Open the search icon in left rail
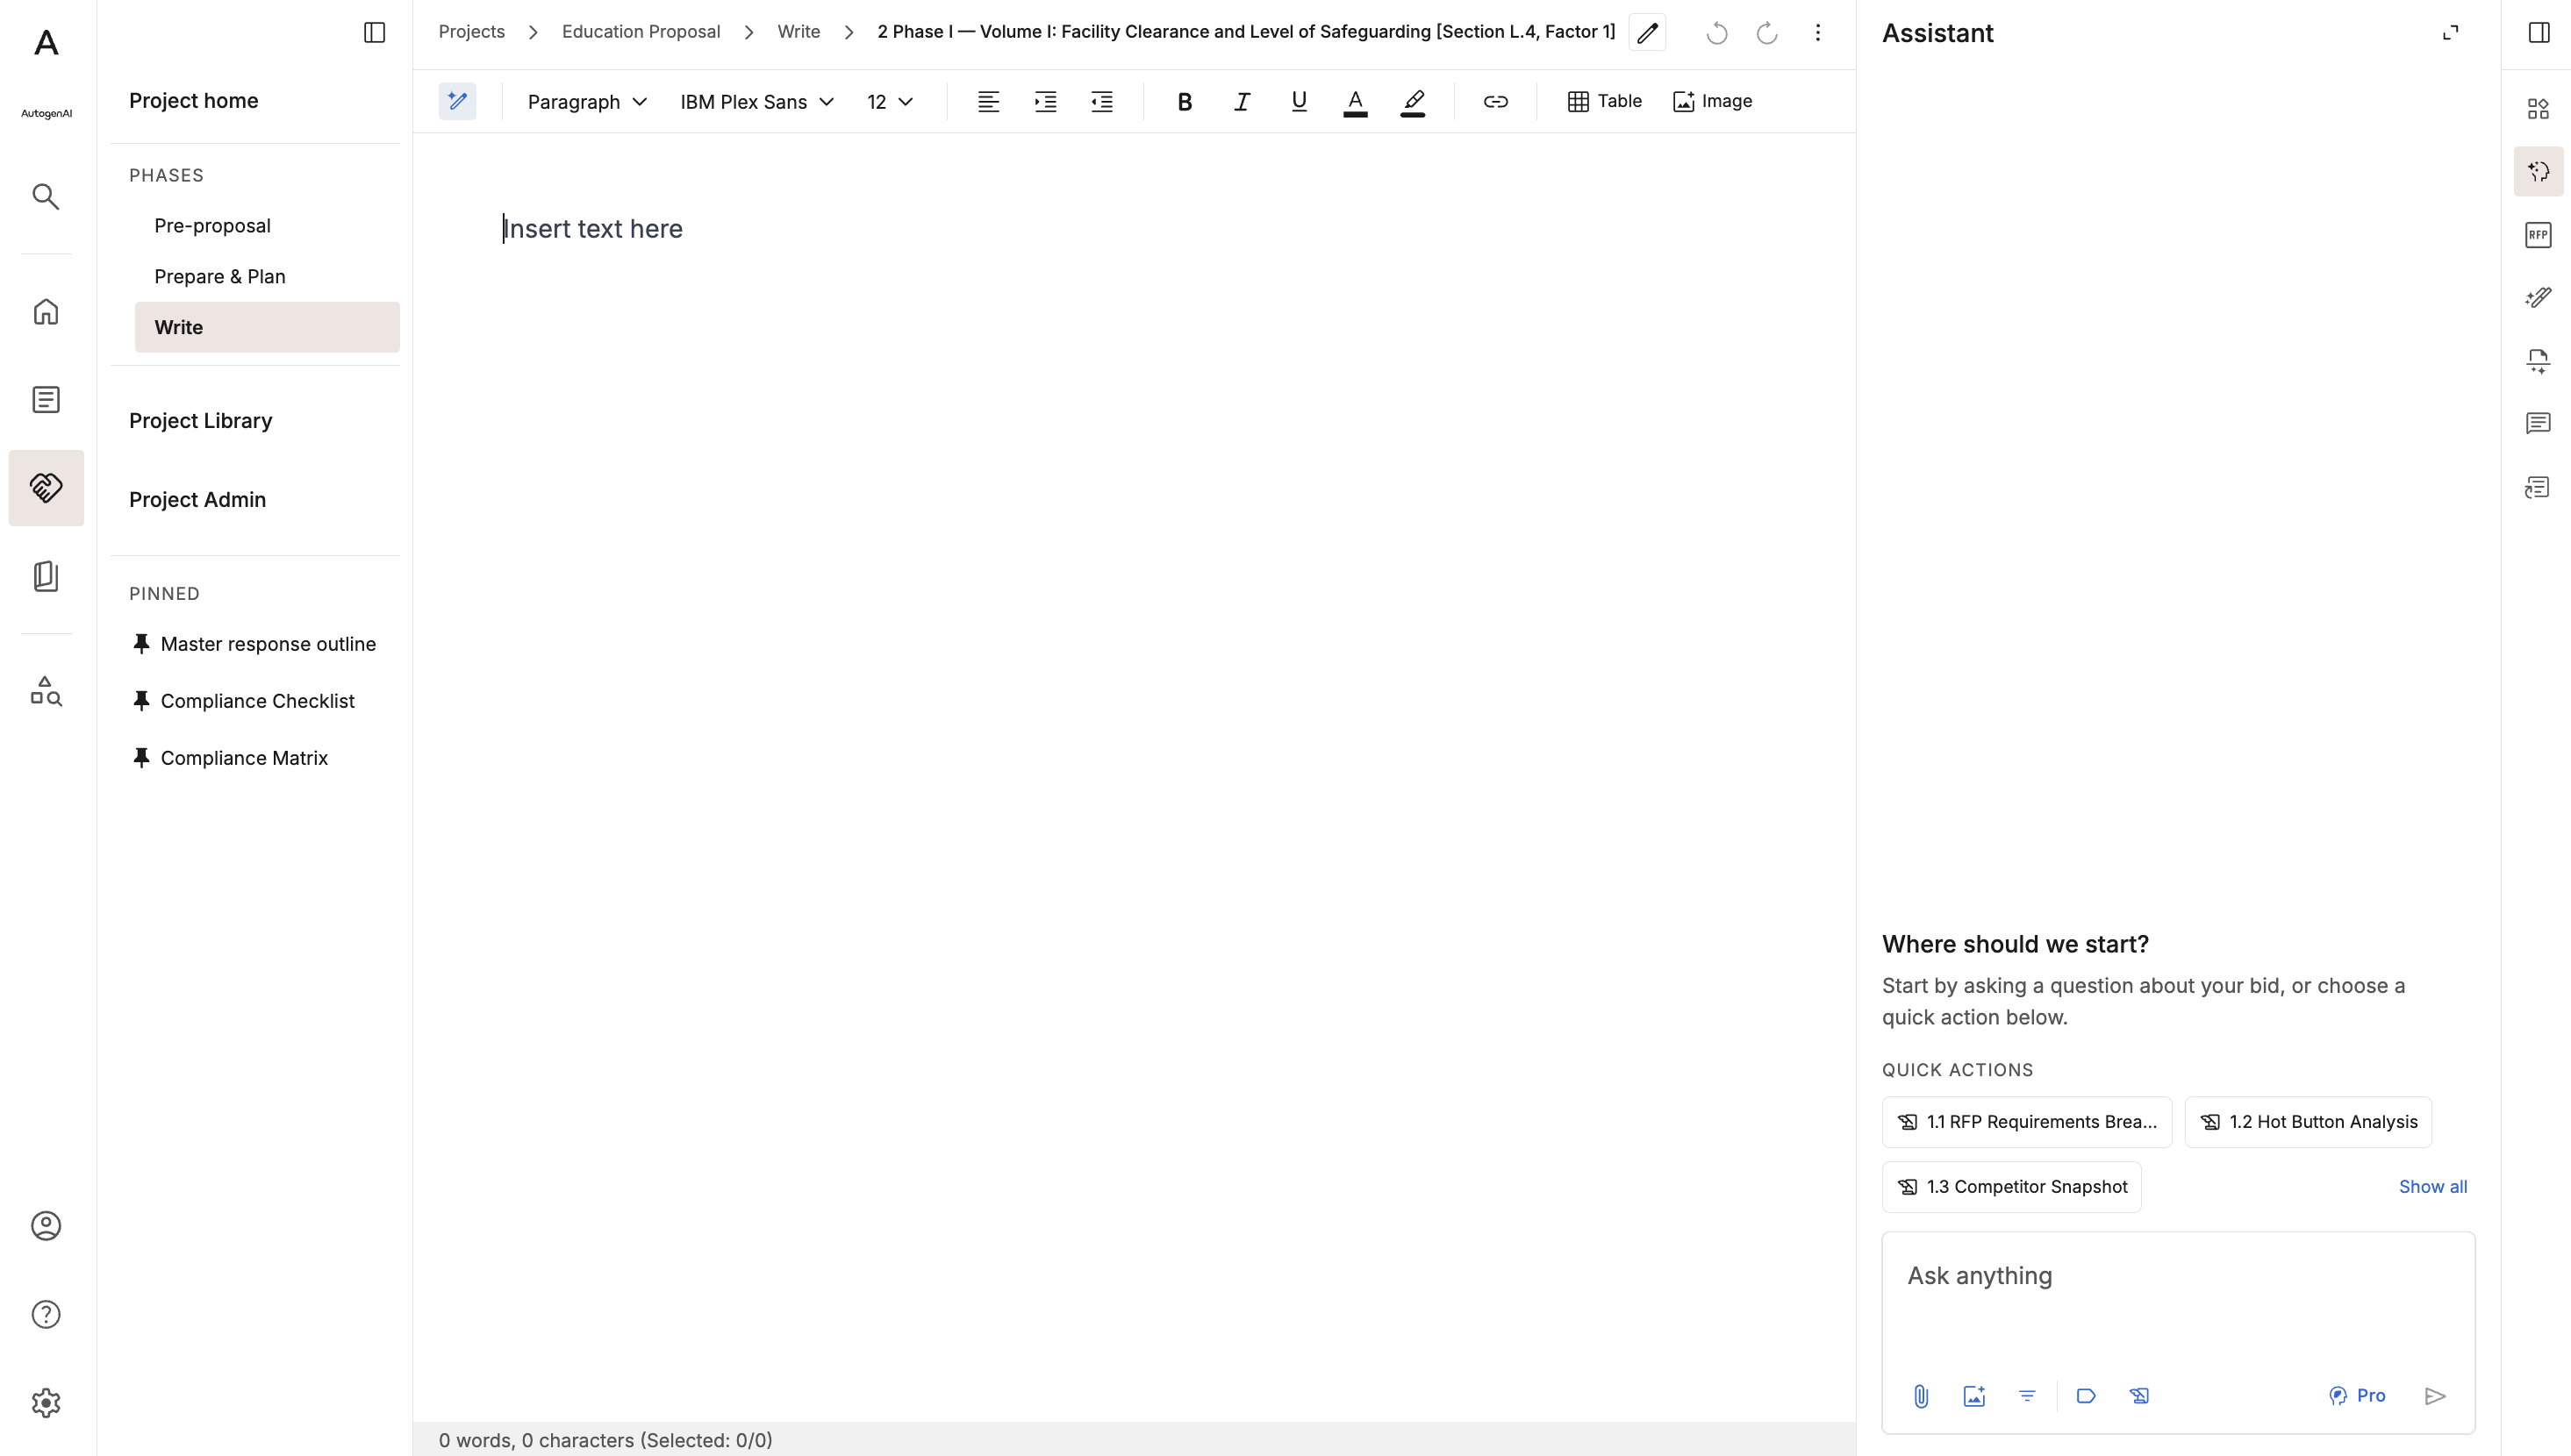 [46, 196]
